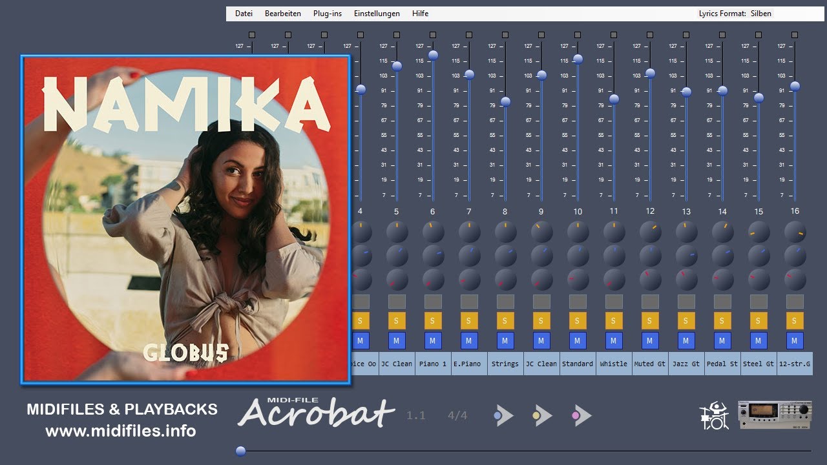Open the Datei menu
The height and width of the screenshot is (465, 827).
click(x=244, y=14)
